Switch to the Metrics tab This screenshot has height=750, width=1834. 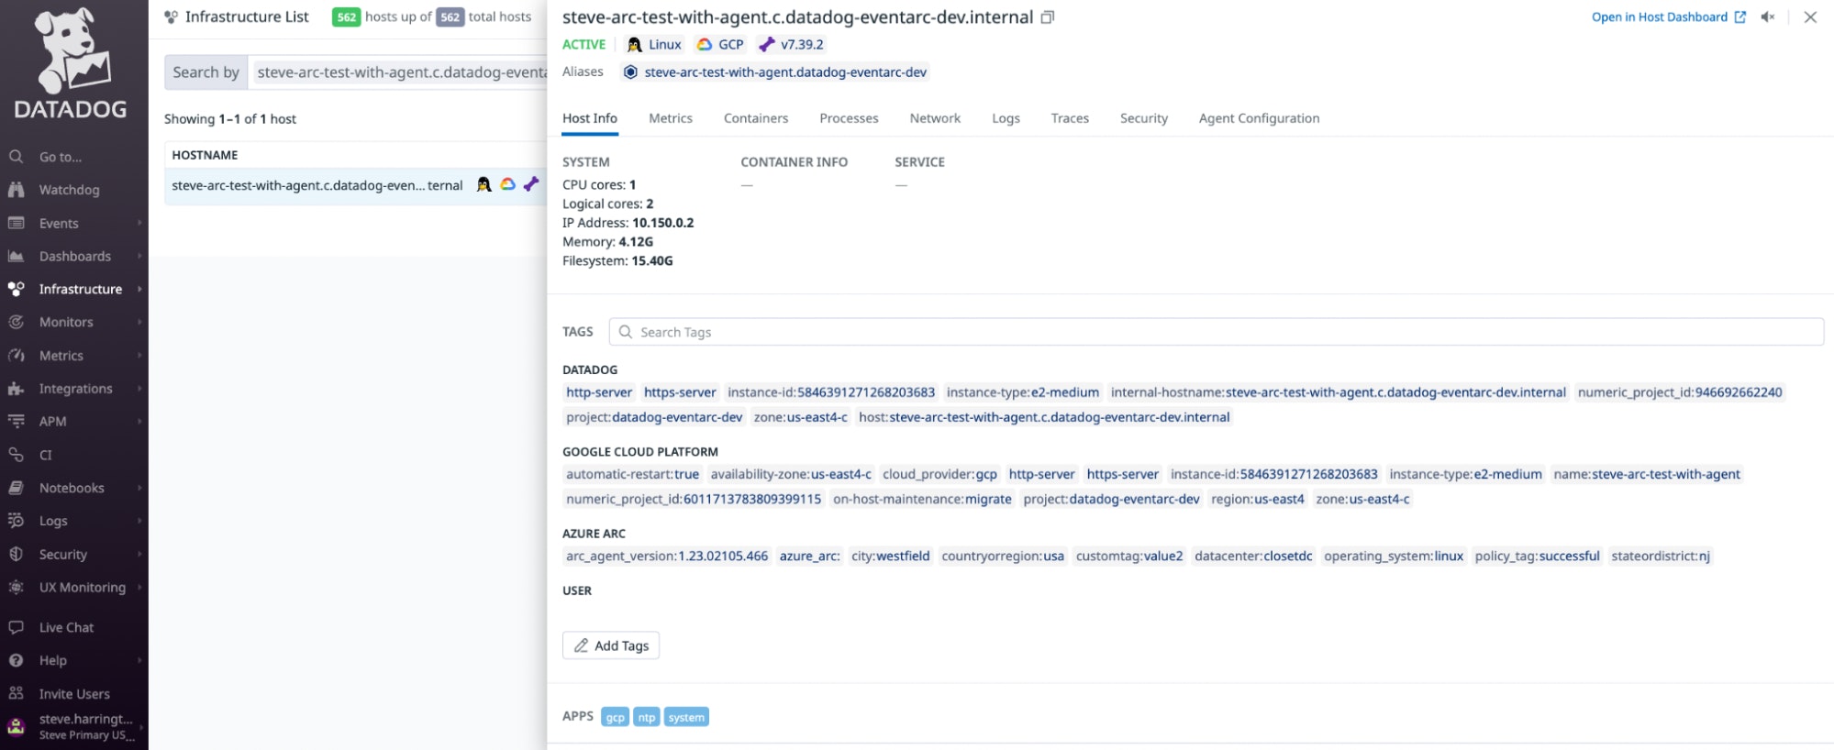pos(670,118)
